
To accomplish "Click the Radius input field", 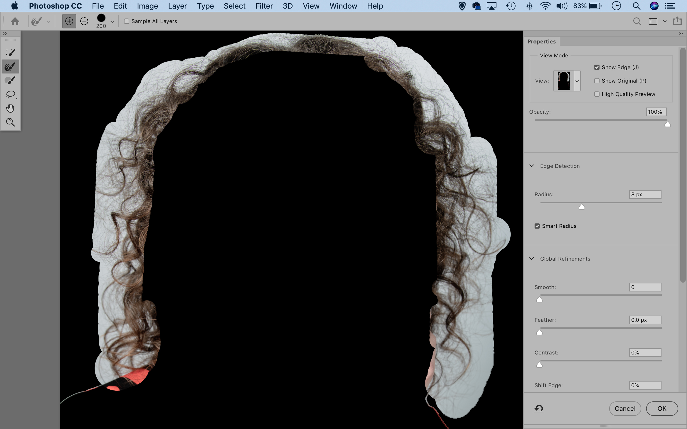I will coord(644,194).
